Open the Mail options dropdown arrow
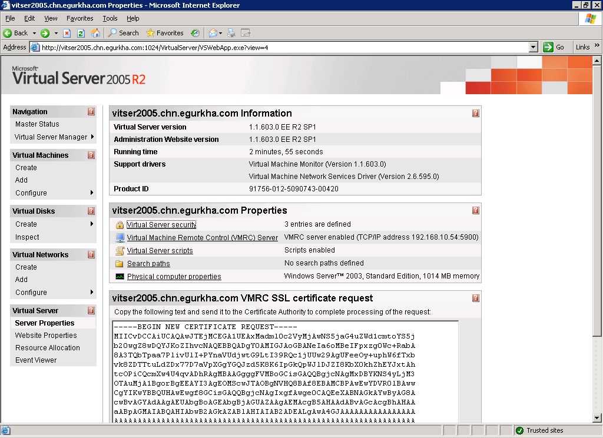Image resolution: width=603 pixels, height=438 pixels. click(x=220, y=33)
